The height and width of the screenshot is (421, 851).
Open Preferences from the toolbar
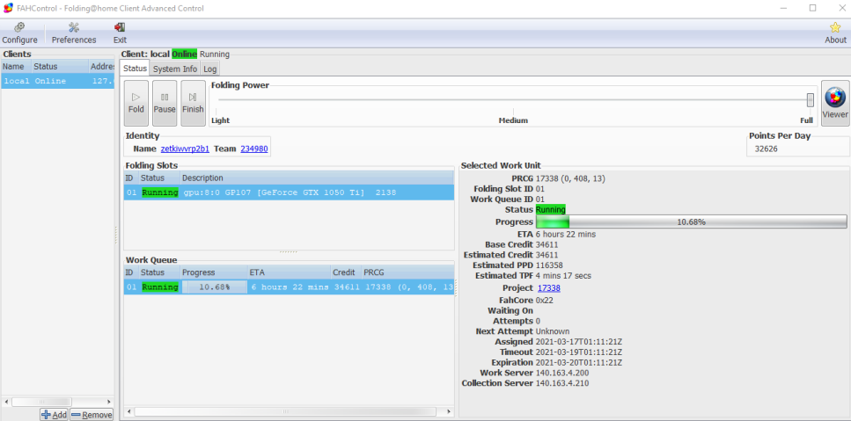coord(74,33)
